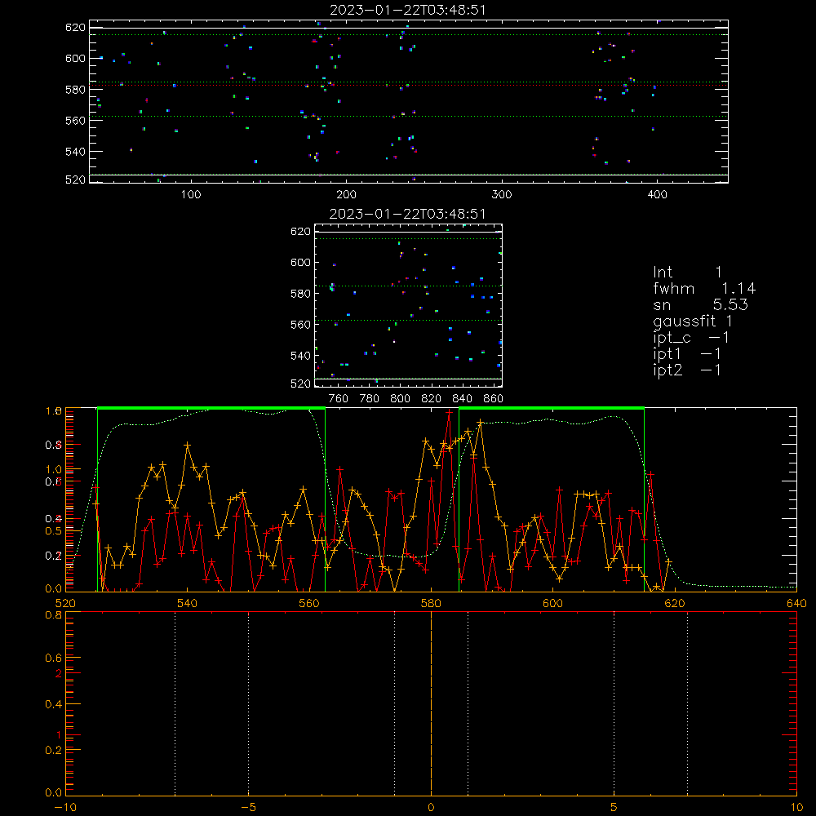Click x-axis label 100 on the top panel
Image resolution: width=816 pixels, height=816 pixels.
191,195
